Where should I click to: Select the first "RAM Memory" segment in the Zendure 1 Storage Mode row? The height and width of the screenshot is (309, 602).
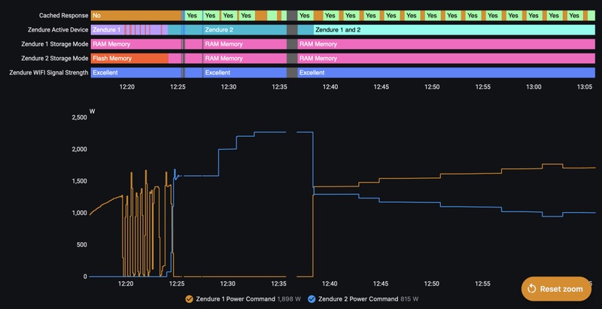pyautogui.click(x=136, y=44)
